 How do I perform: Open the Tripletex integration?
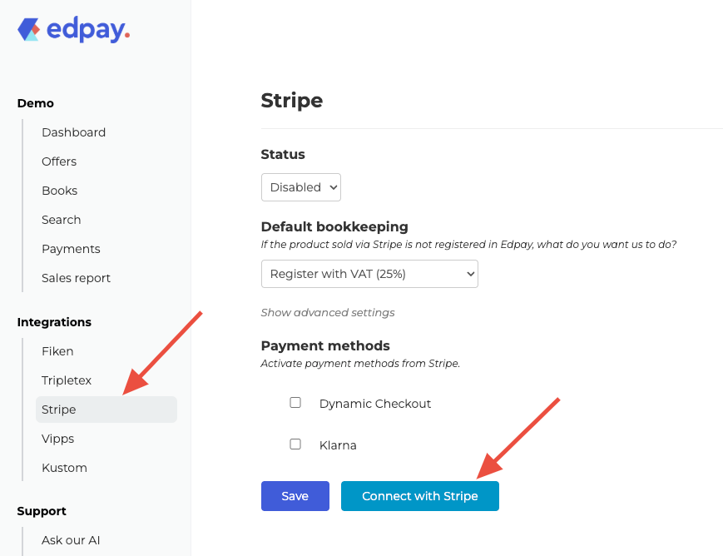[67, 380]
